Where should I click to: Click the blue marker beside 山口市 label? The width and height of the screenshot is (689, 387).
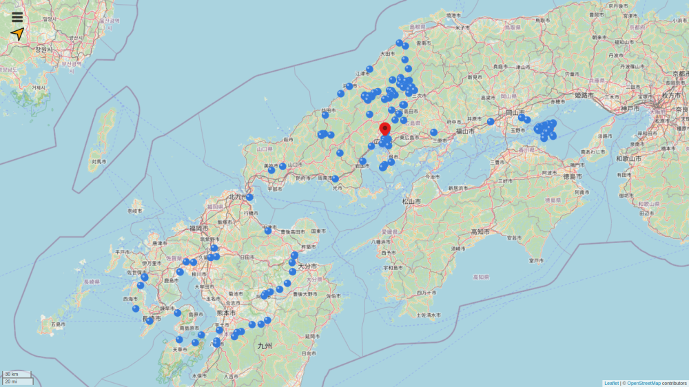[282, 166]
